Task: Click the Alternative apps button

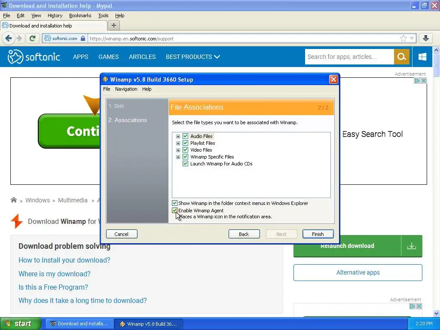Action: click(x=358, y=272)
